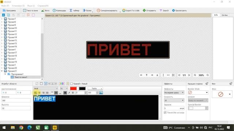Click the blue collapse-all icon above project tree
Viewport: 234px width, 131px height.
click(x=3, y=15)
